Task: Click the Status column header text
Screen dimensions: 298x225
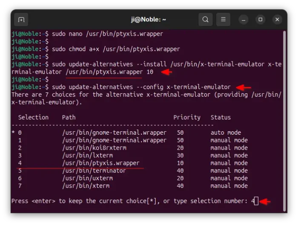Action: (x=221, y=117)
